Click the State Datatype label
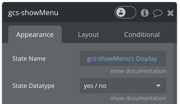The image size is (180, 104). coord(33,86)
